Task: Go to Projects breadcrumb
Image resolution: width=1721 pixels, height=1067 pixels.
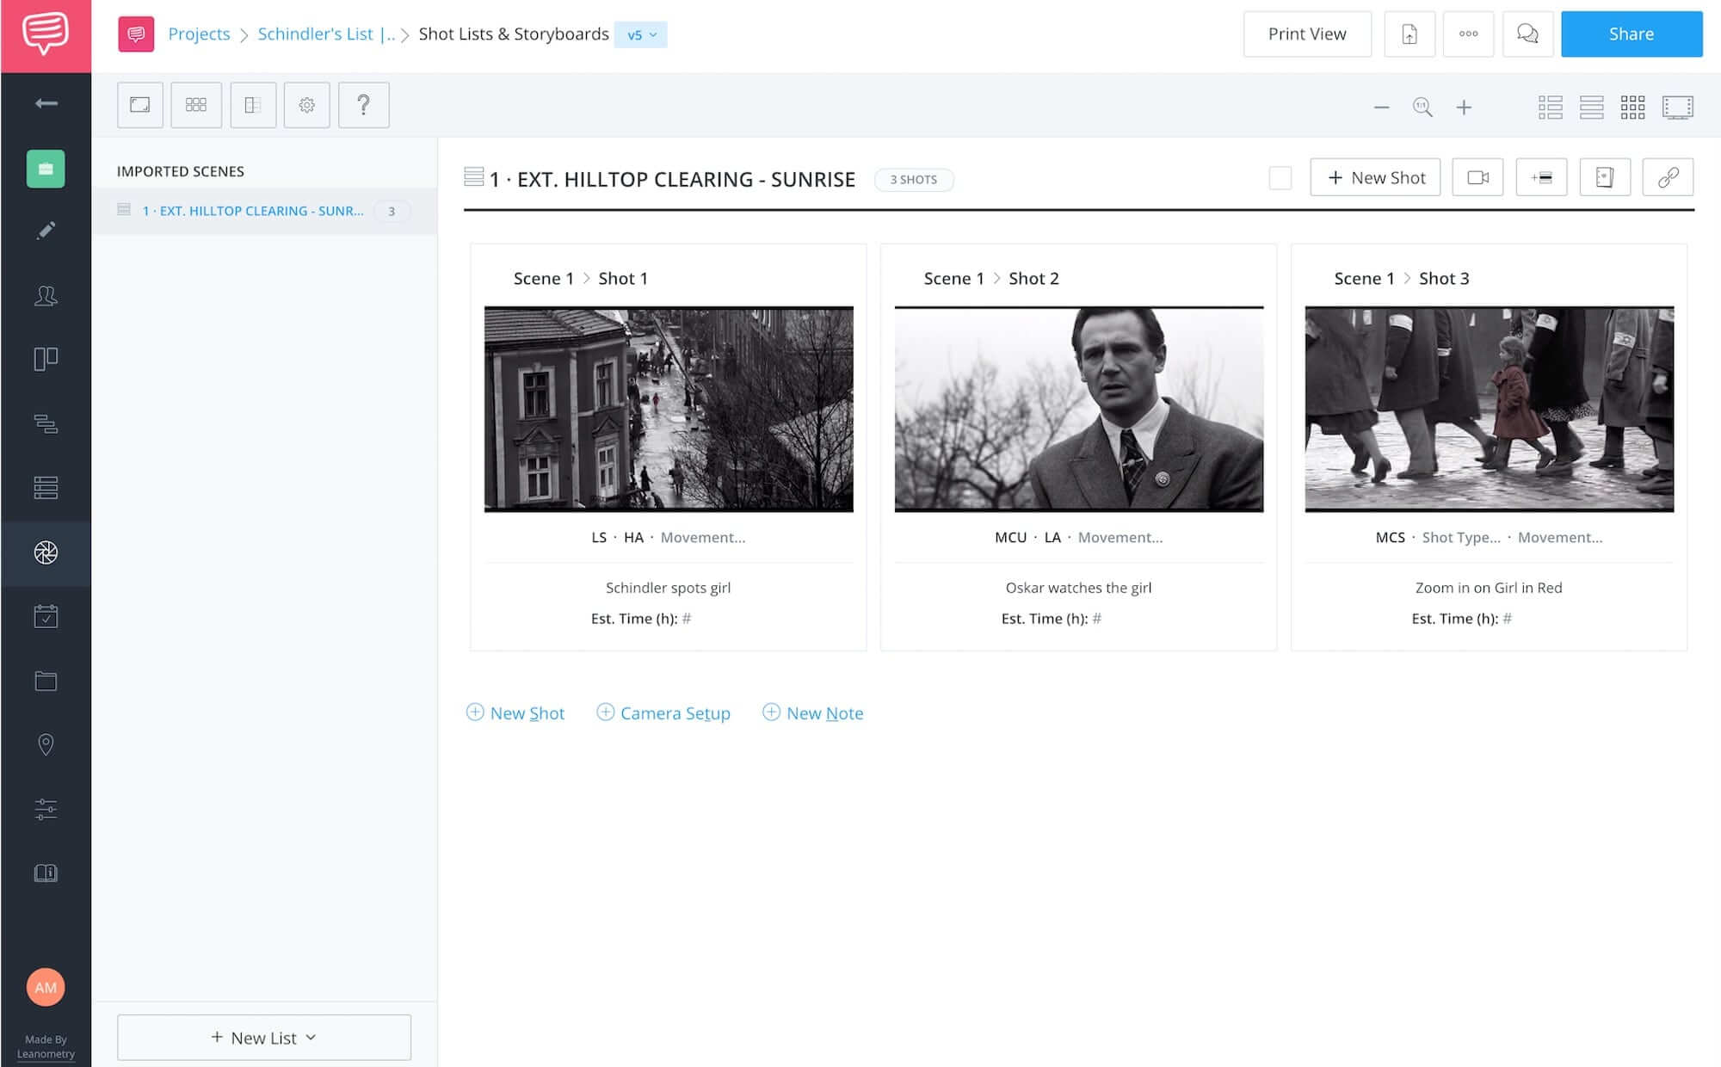Action: coord(200,34)
